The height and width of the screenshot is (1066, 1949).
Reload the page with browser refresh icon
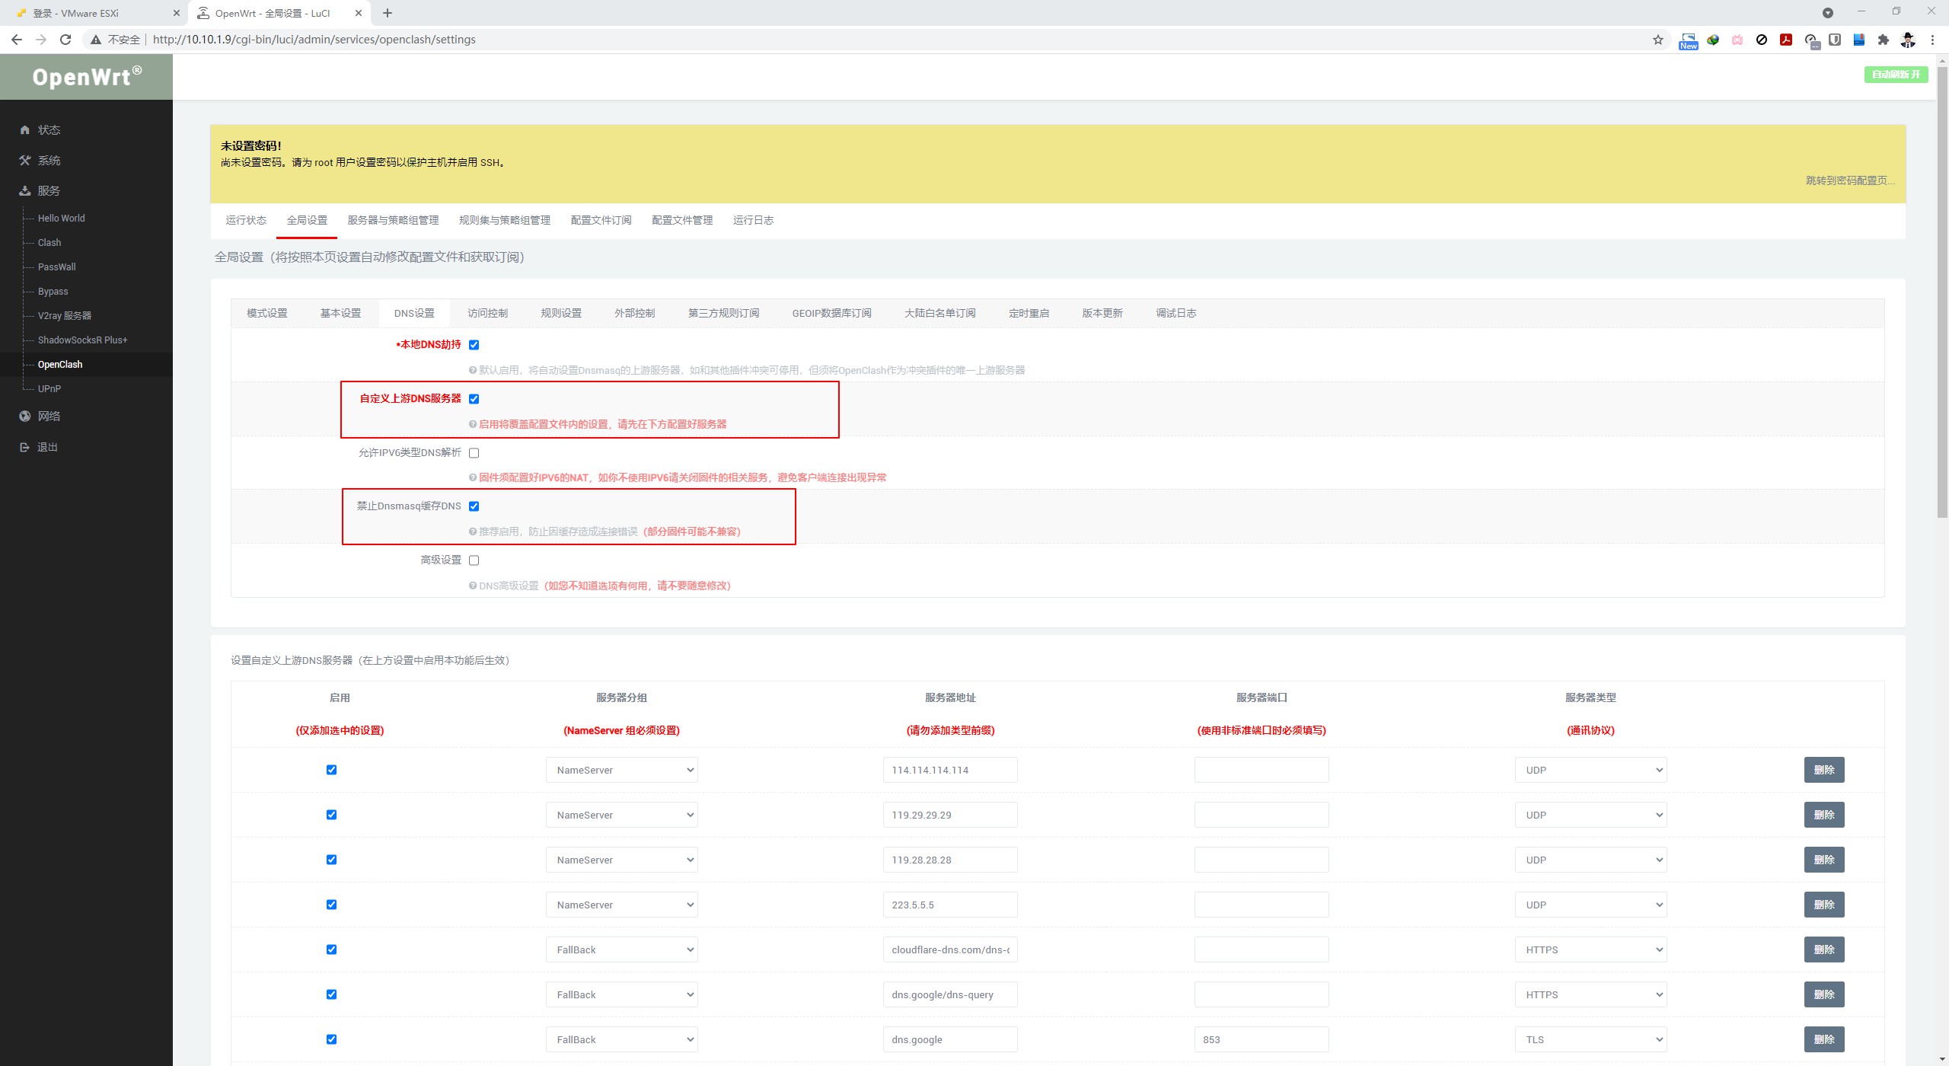coord(65,40)
